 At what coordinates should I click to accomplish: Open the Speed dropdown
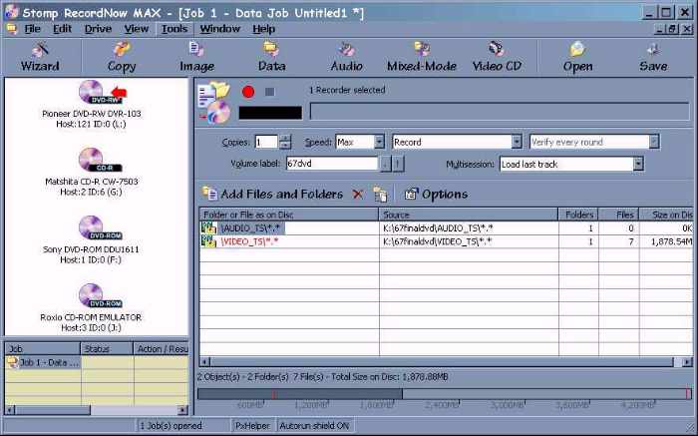tap(379, 142)
